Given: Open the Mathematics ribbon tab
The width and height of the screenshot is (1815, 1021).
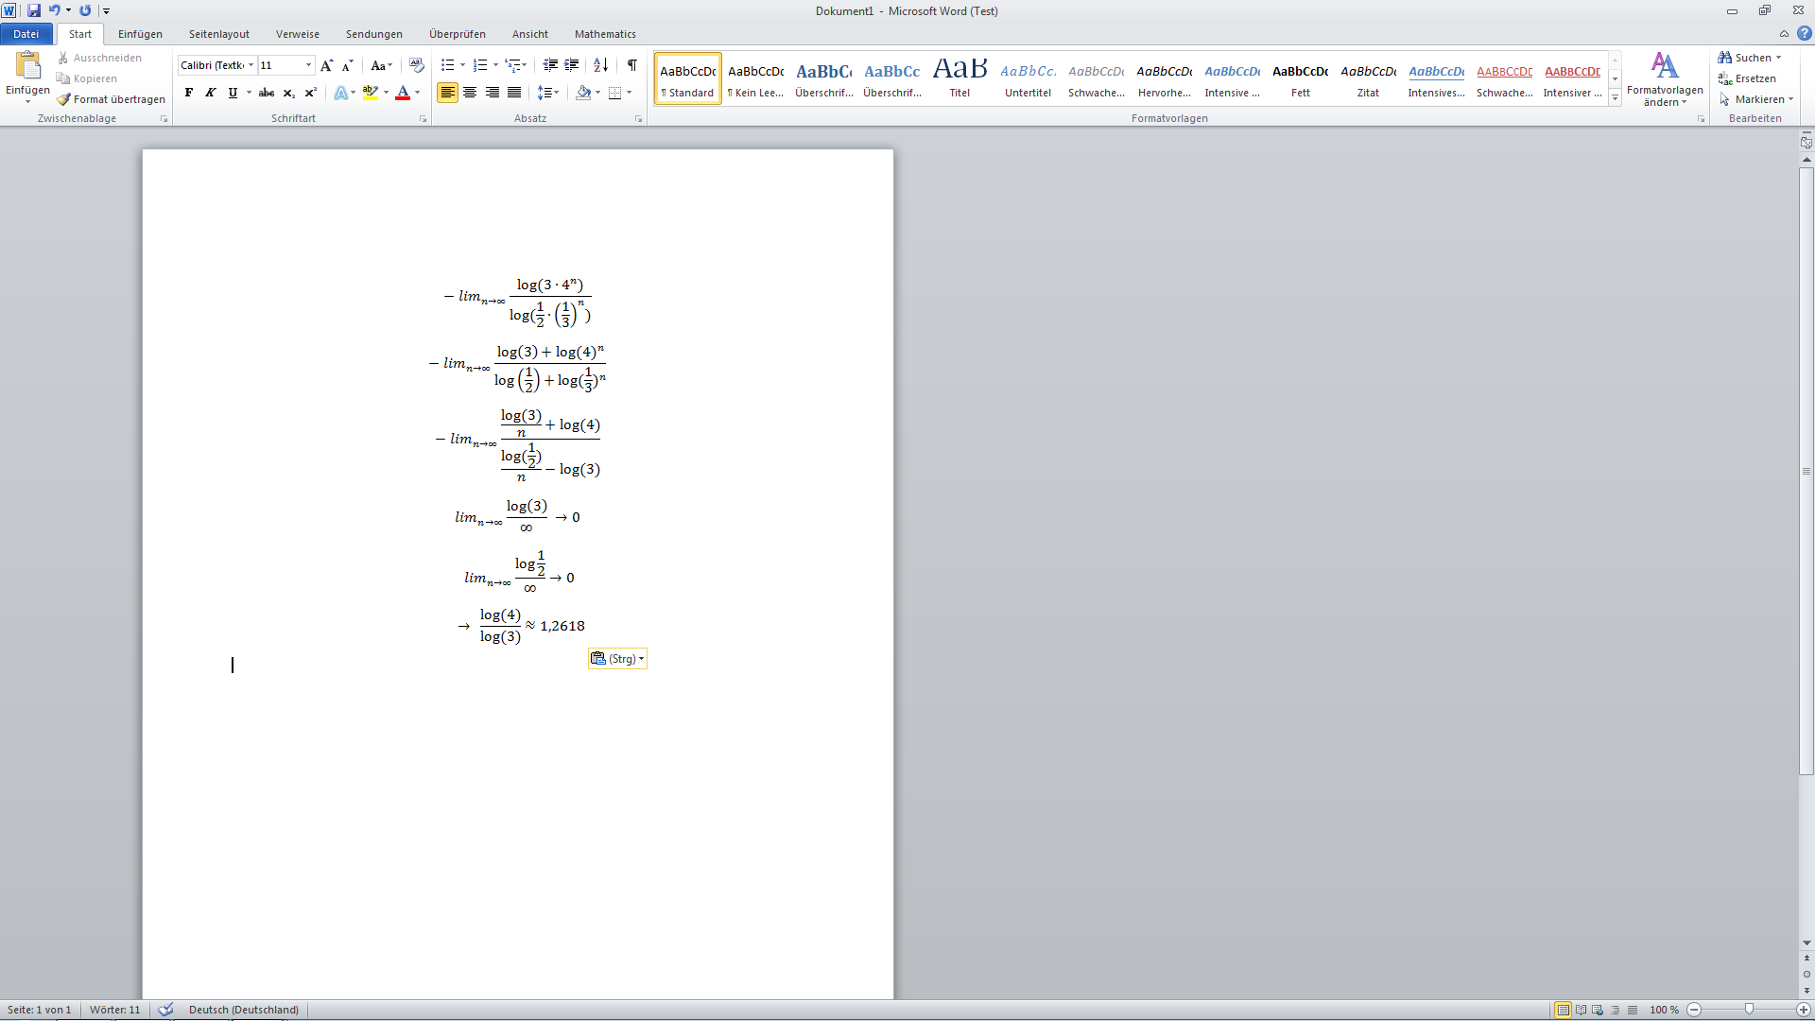Looking at the screenshot, I should coord(604,34).
